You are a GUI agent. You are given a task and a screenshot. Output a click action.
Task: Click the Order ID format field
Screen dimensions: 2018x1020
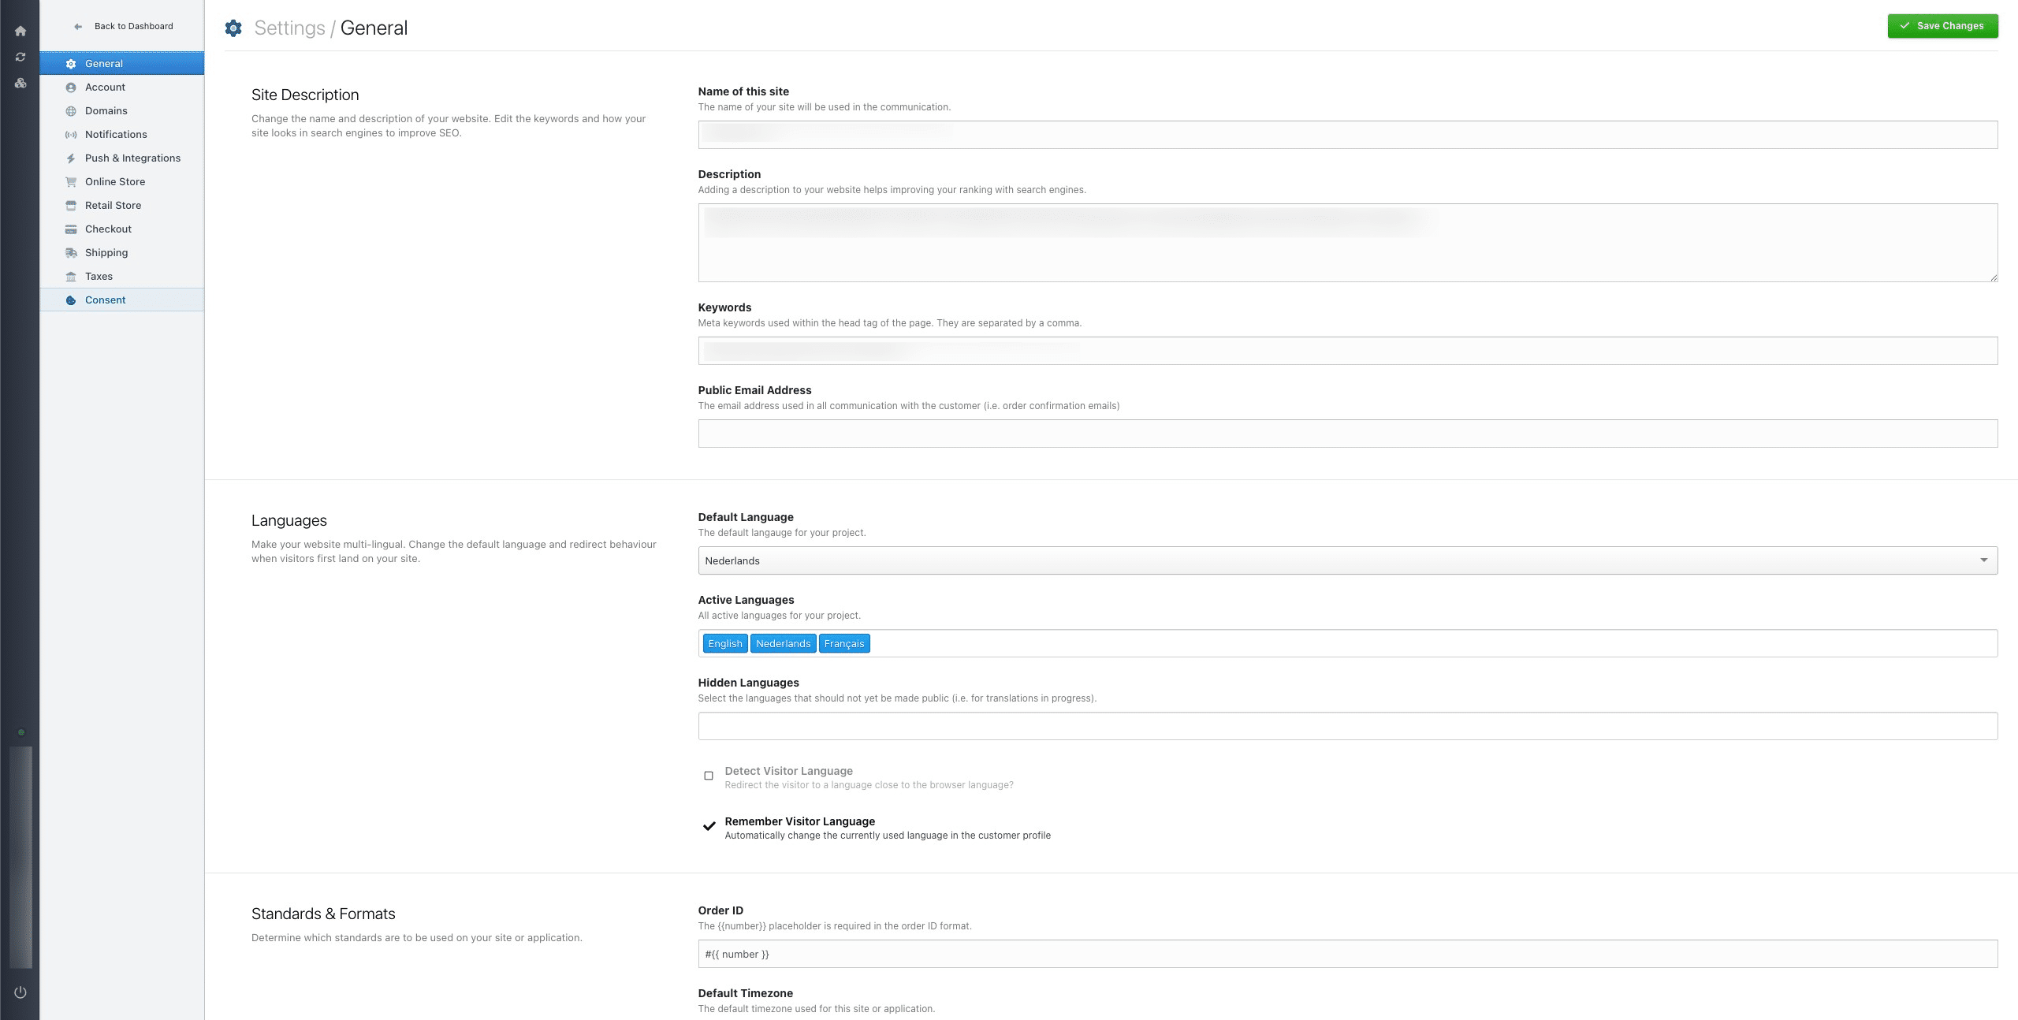(x=1347, y=954)
